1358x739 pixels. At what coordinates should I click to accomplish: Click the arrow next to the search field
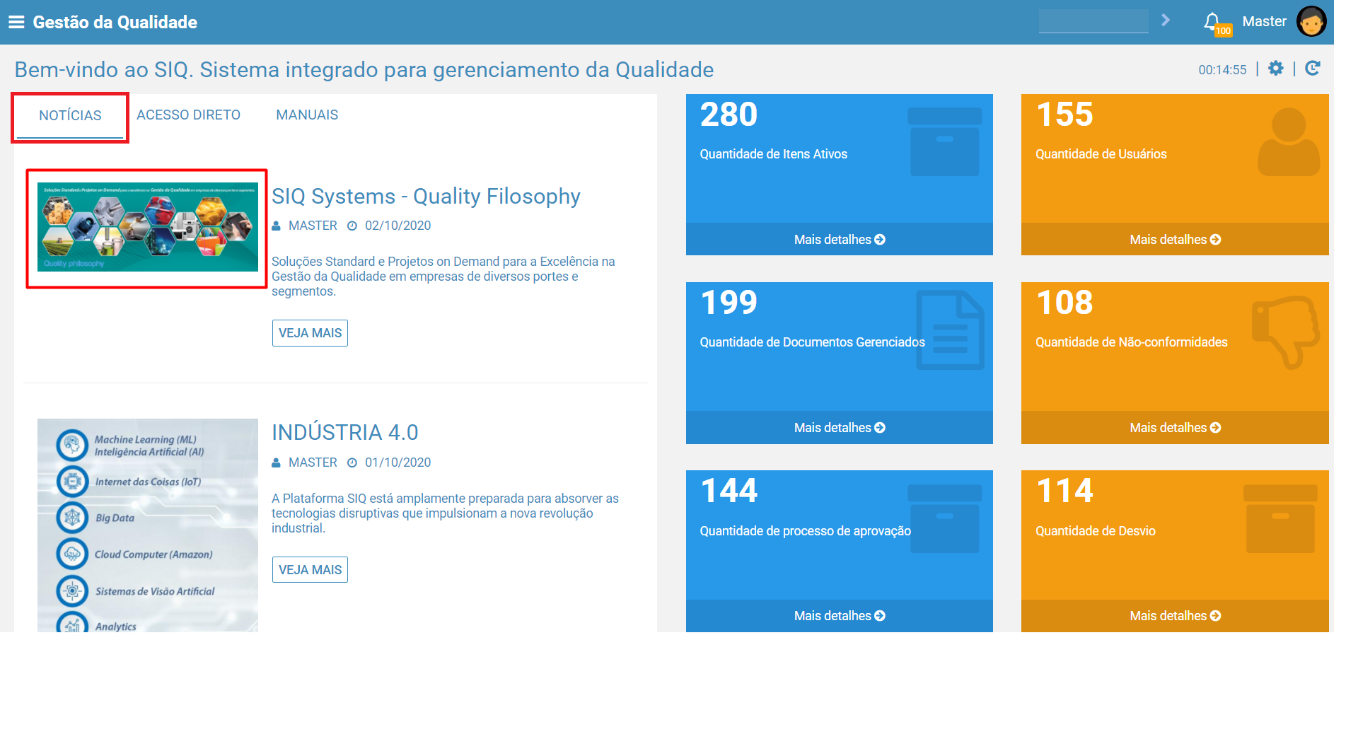[x=1166, y=21]
